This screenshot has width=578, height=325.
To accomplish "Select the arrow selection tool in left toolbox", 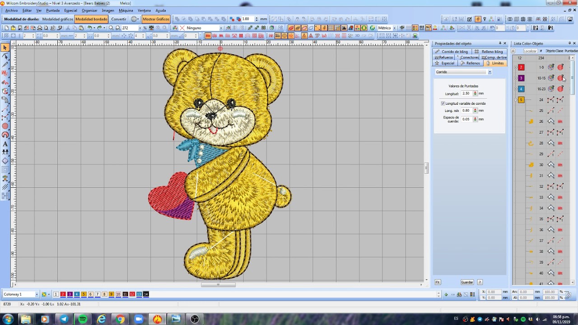I will point(5,47).
